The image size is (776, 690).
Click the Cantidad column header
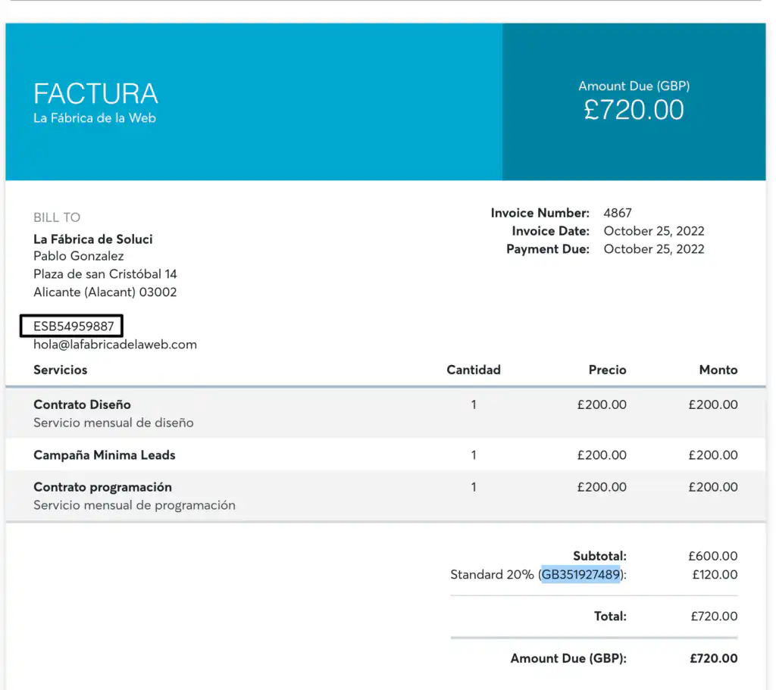[x=474, y=370]
